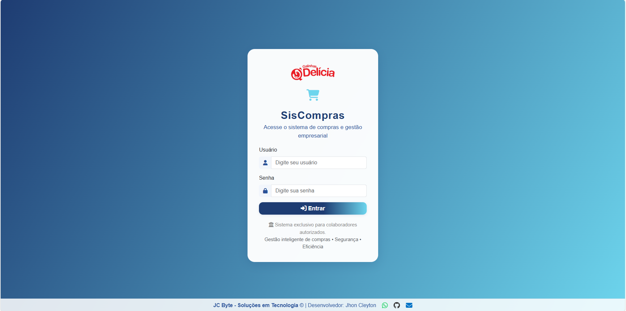
Task: Focus the 'Digite seu usuário' field
Action: pyautogui.click(x=318, y=163)
